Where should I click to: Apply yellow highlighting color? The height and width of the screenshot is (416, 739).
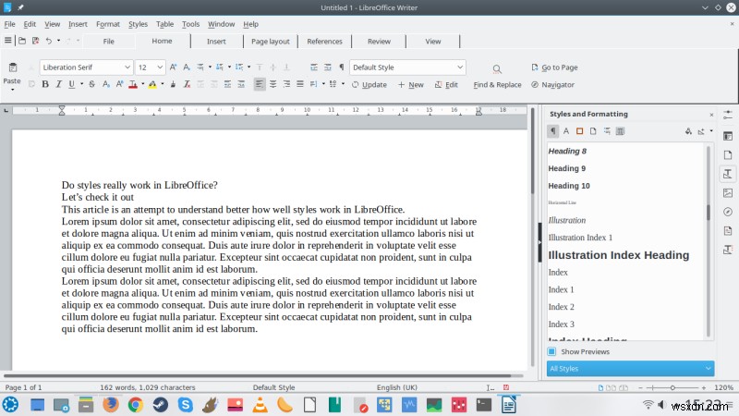click(x=152, y=84)
